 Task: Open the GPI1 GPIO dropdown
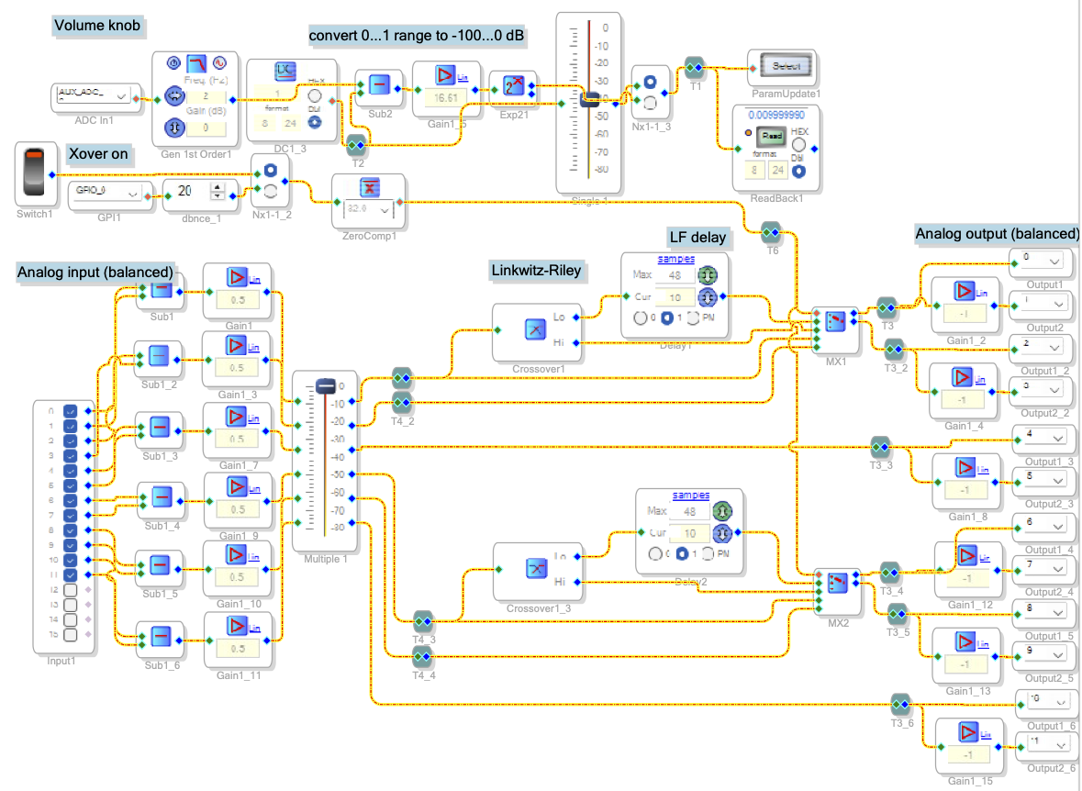click(x=135, y=195)
